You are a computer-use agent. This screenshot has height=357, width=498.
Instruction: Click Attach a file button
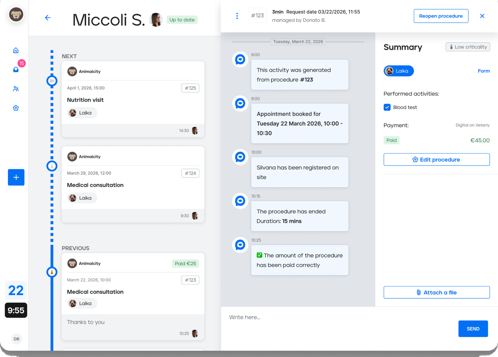436,292
